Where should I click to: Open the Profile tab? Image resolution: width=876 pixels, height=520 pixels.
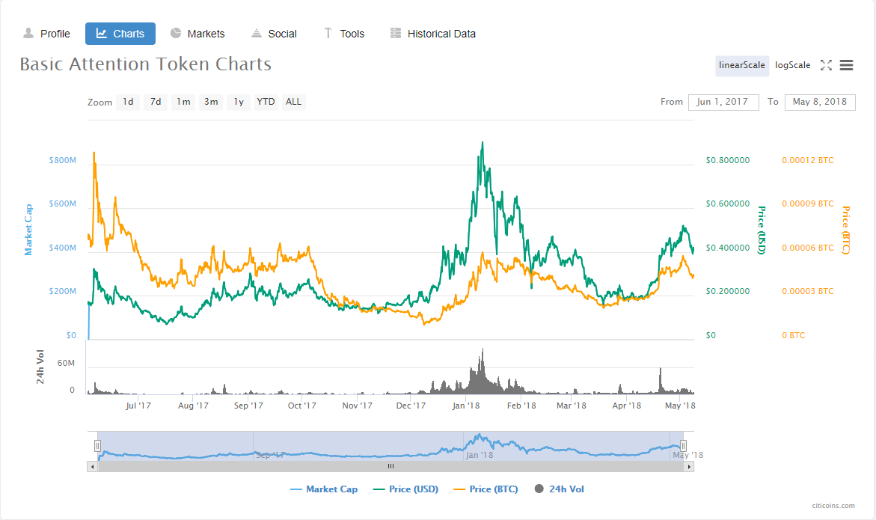pyautogui.click(x=46, y=34)
